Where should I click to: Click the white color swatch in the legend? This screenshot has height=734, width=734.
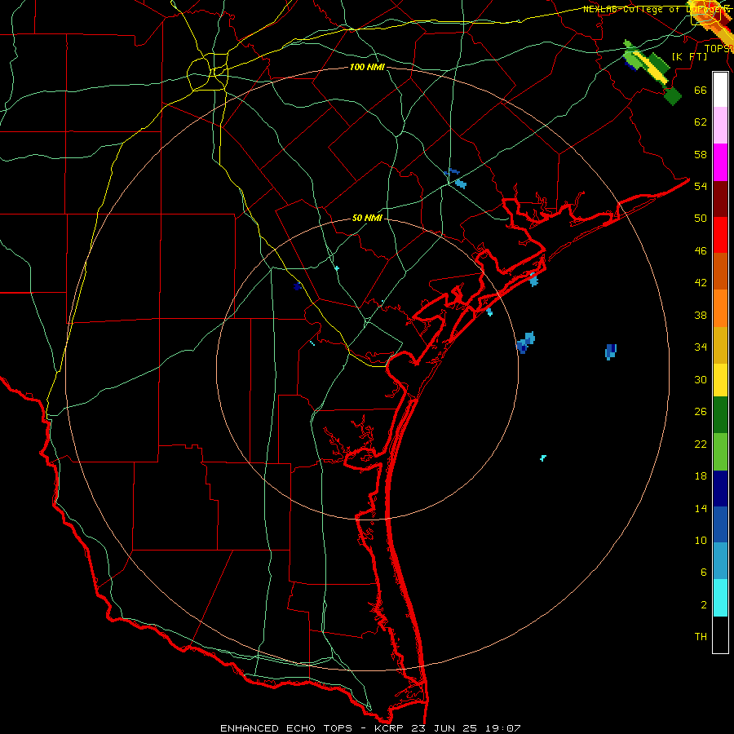pos(720,90)
